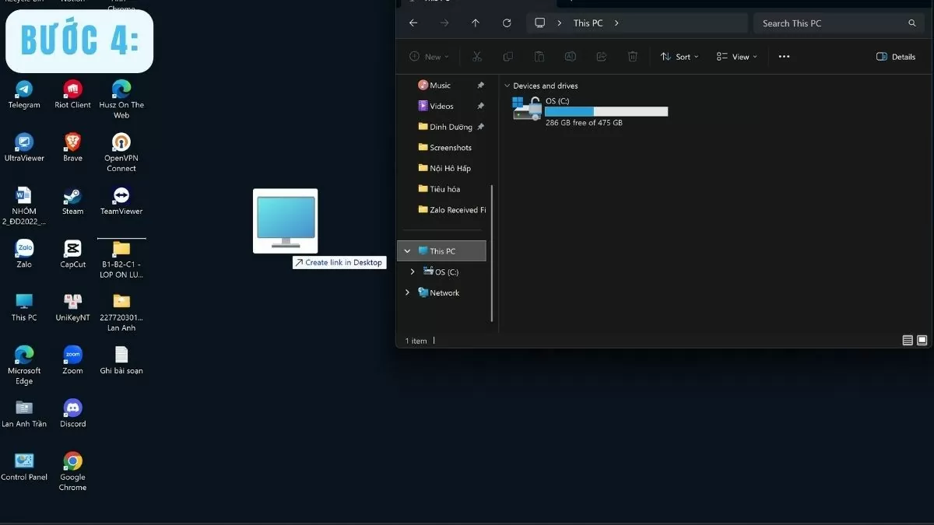Click the Copy icon in the toolbar
The height and width of the screenshot is (525, 934).
click(x=508, y=56)
